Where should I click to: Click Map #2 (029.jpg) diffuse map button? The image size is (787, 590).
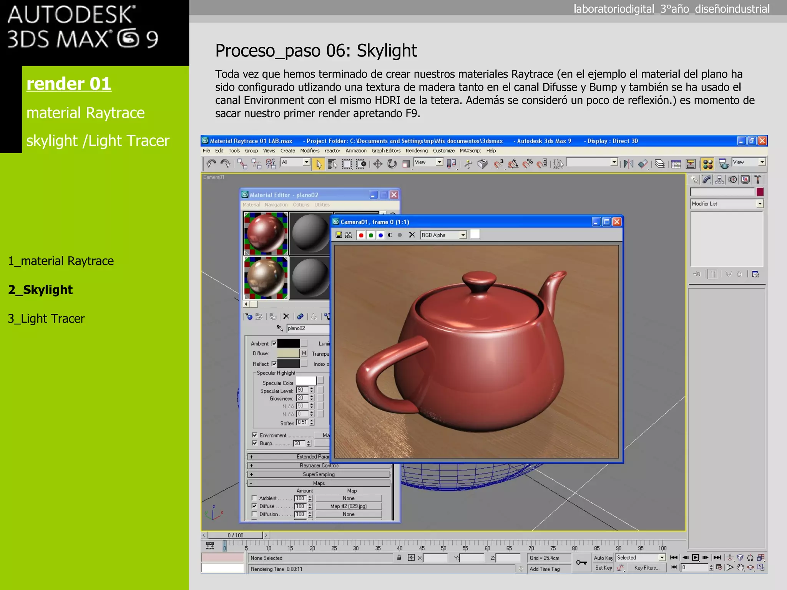[x=349, y=506]
